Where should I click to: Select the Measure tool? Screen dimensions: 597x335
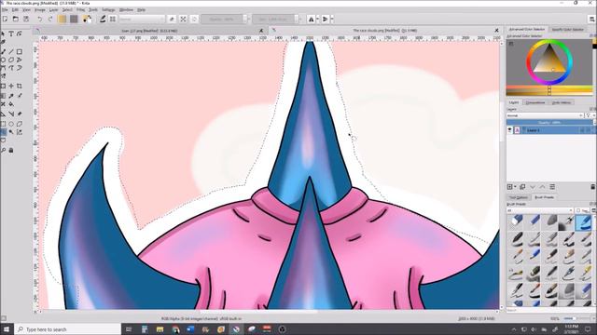[11, 114]
